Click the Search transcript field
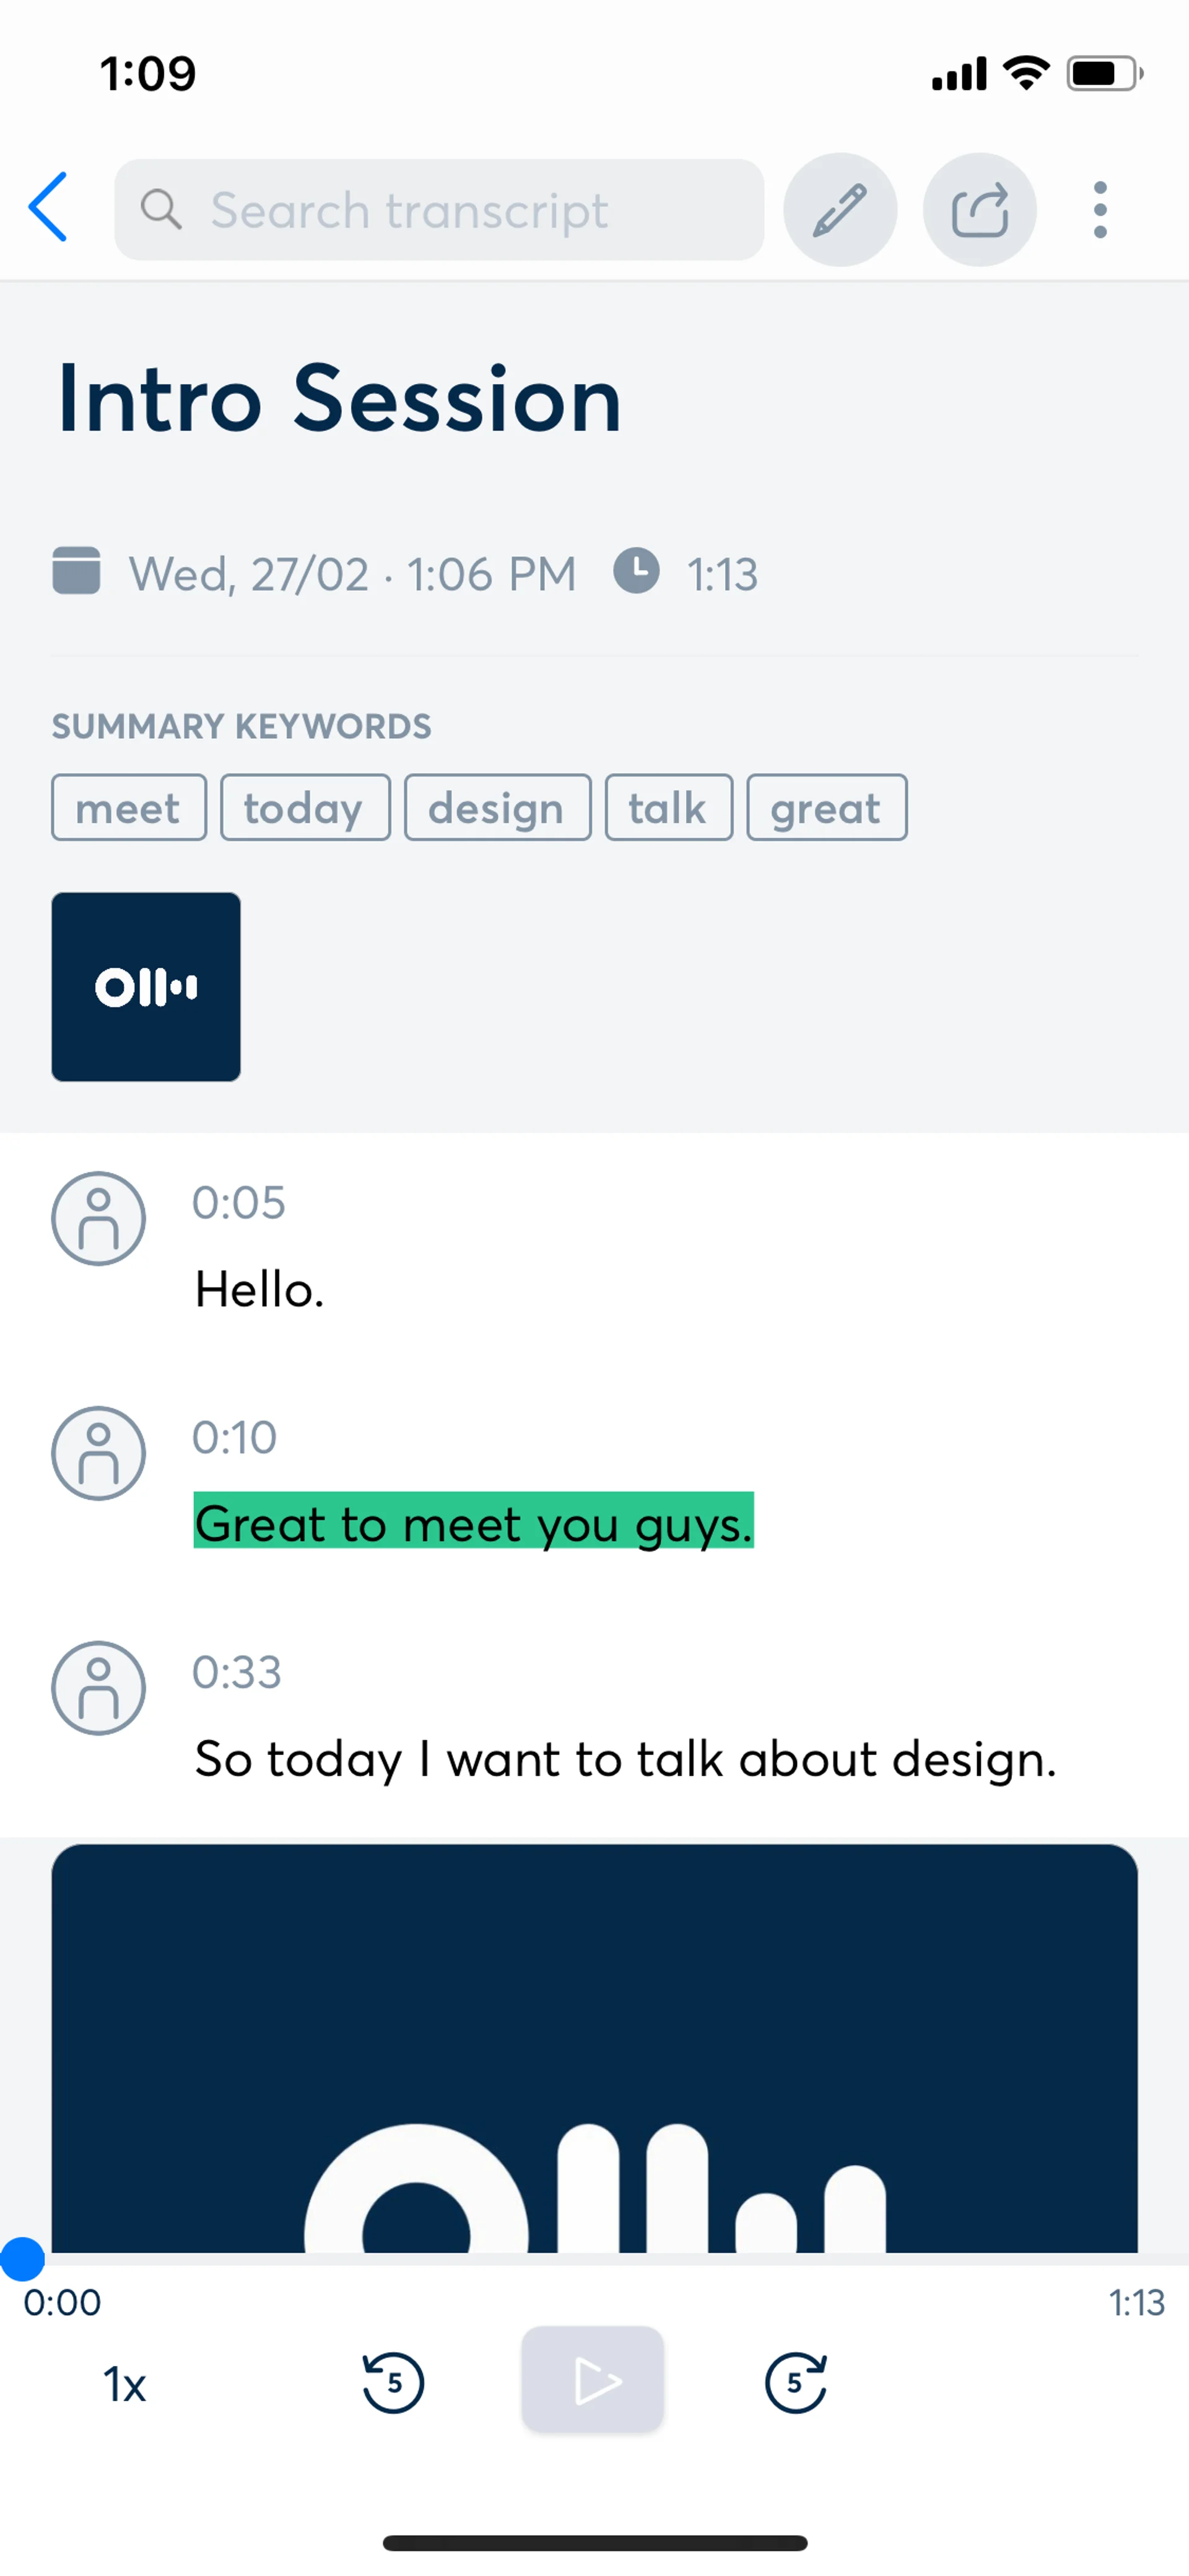Viewport: 1189px width, 2576px height. coord(440,210)
